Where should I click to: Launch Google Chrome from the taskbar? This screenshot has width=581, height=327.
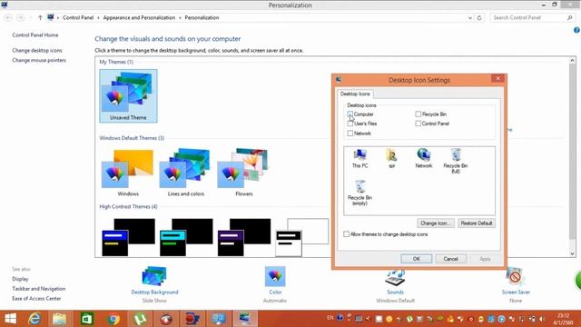coord(113,319)
